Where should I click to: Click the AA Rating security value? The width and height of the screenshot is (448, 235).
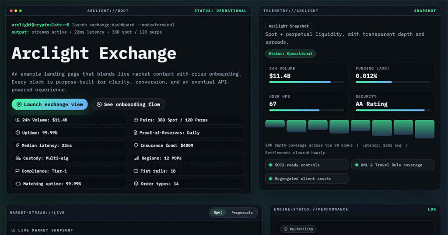(x=371, y=104)
